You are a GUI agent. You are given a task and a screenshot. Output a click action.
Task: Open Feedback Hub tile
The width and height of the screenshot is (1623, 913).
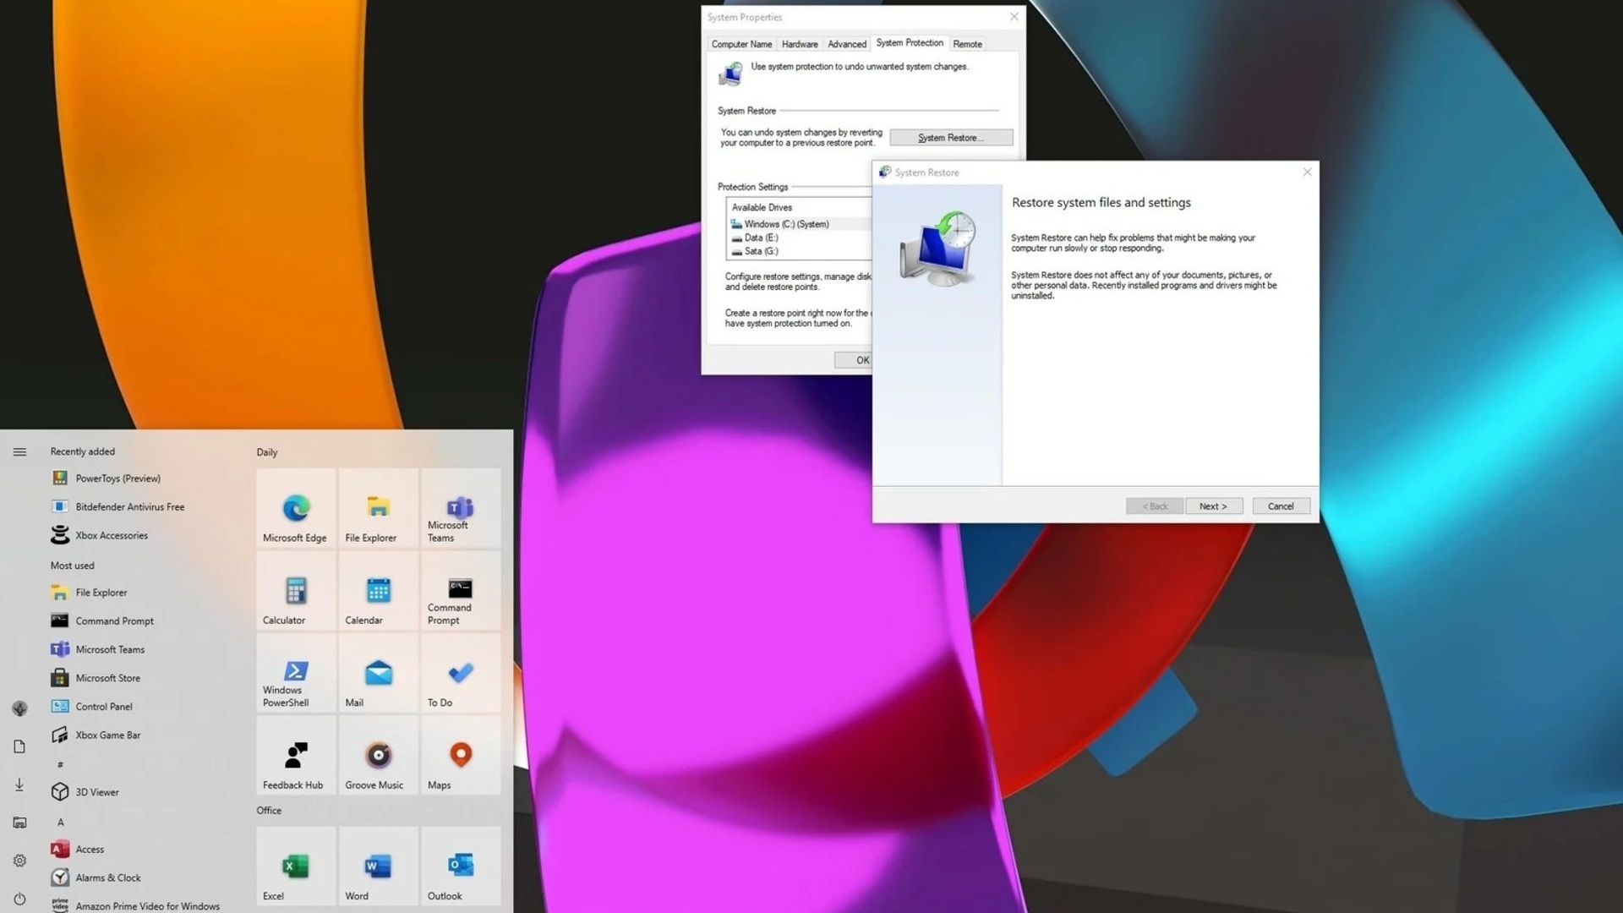tap(296, 756)
